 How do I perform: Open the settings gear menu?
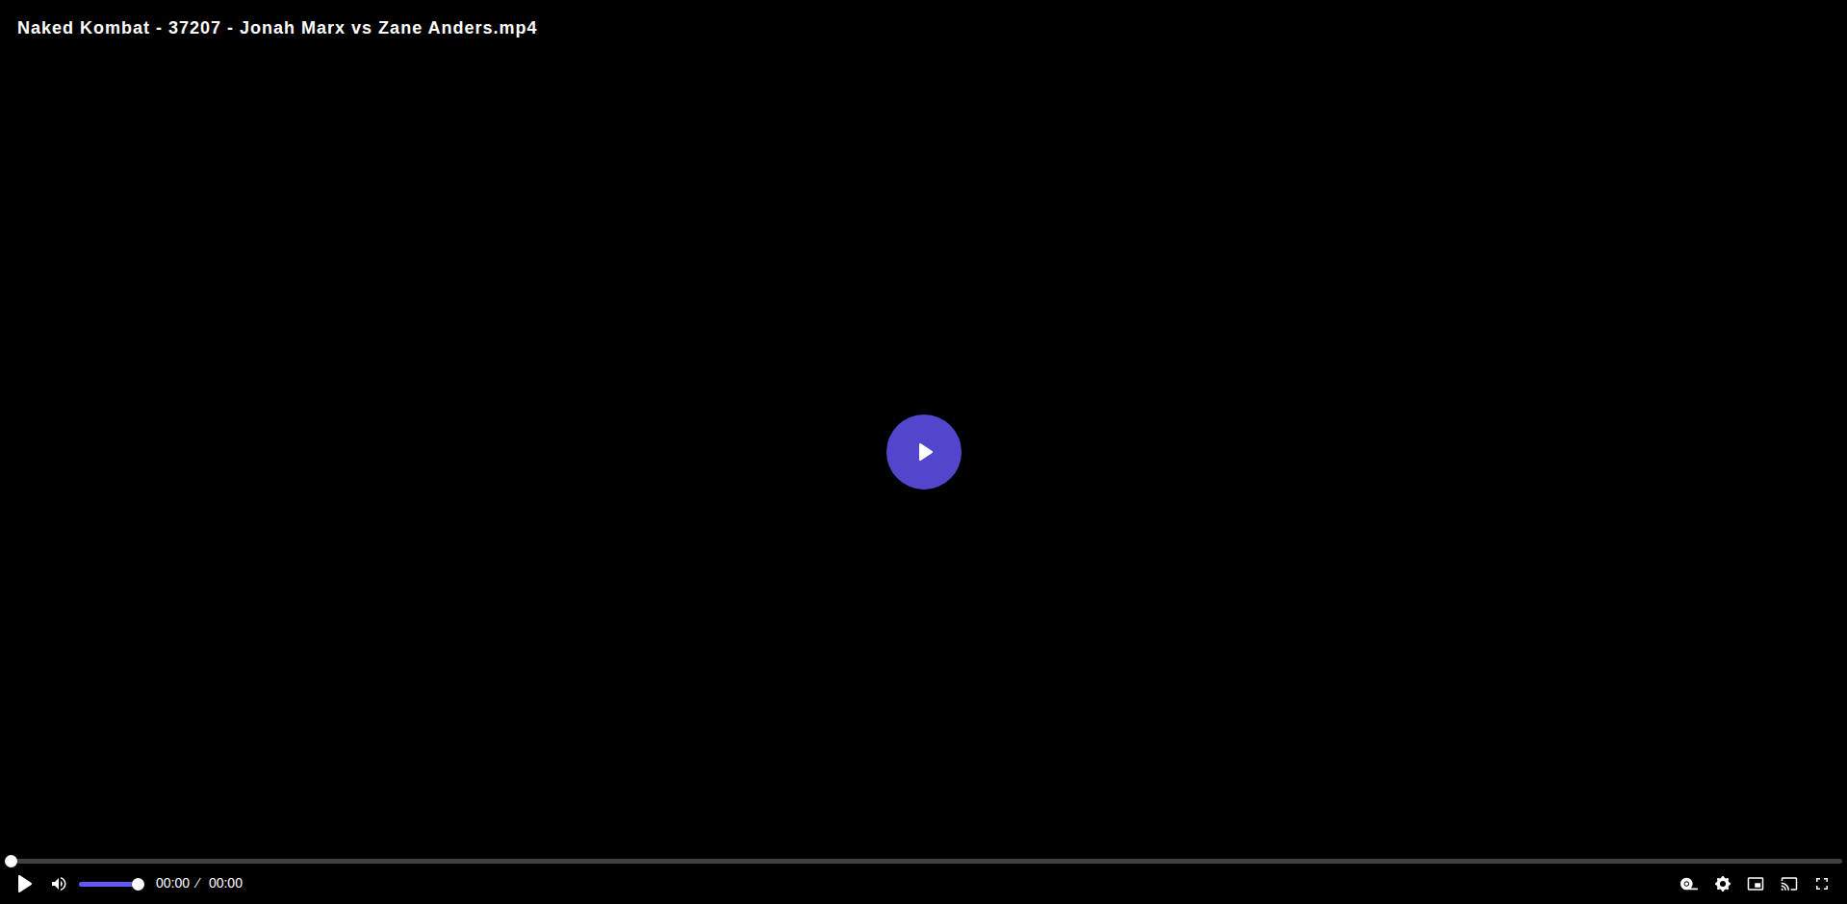(1723, 884)
